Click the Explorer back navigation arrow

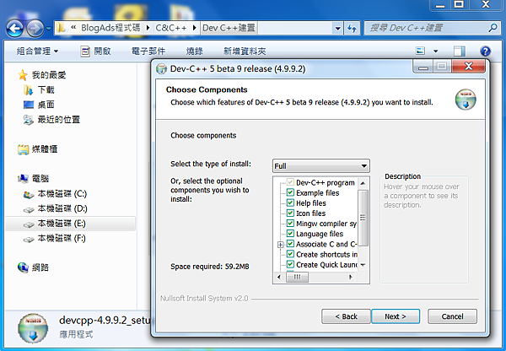14,29
